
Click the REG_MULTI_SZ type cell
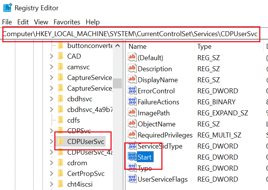(x=219, y=135)
